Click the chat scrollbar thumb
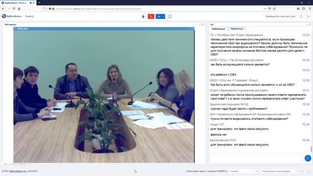 point(311,149)
